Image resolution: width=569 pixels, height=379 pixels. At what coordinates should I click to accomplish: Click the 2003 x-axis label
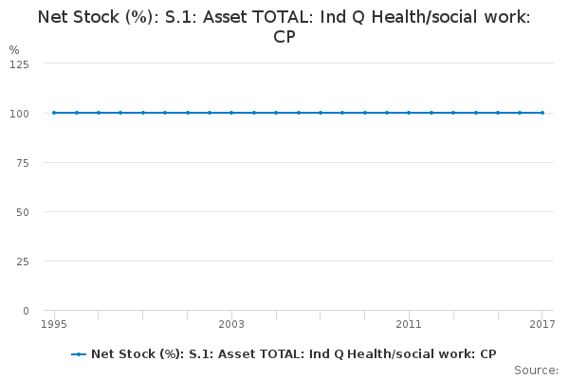(231, 324)
